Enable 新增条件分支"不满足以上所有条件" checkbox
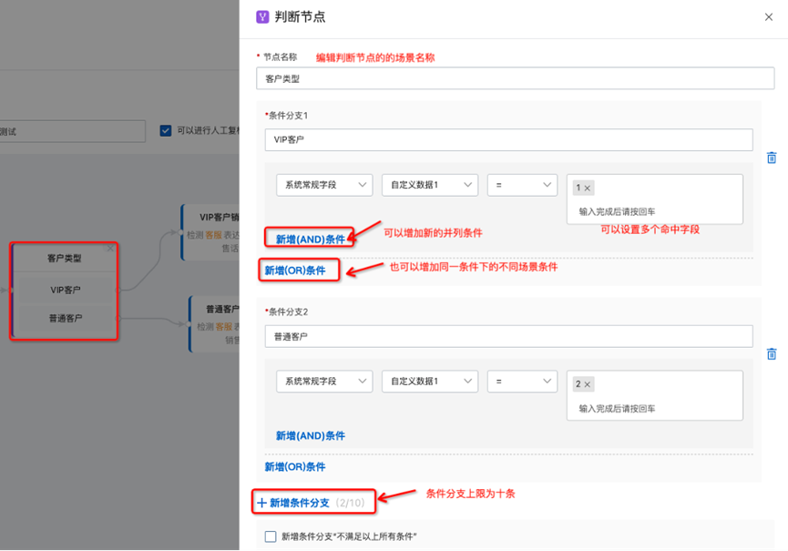 (x=271, y=536)
